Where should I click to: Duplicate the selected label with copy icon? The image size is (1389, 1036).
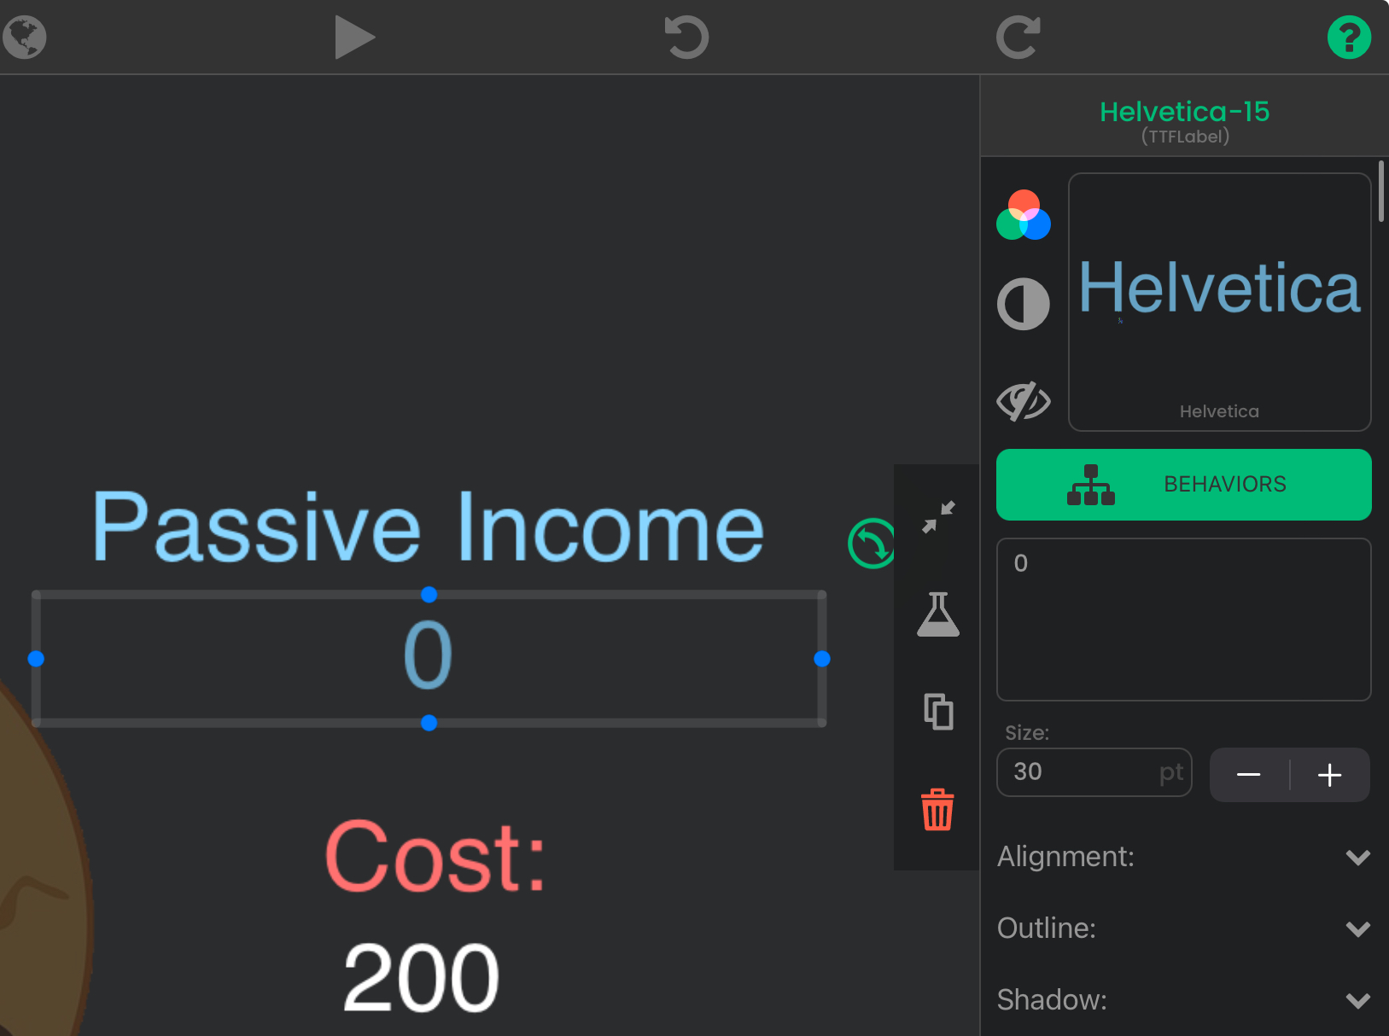[938, 712]
